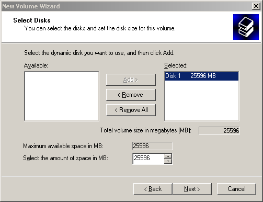Click the disabled Add button
The width and height of the screenshot is (263, 202).
coord(131,80)
